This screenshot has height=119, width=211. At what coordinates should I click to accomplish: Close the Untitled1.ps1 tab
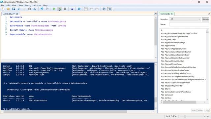[17, 14]
